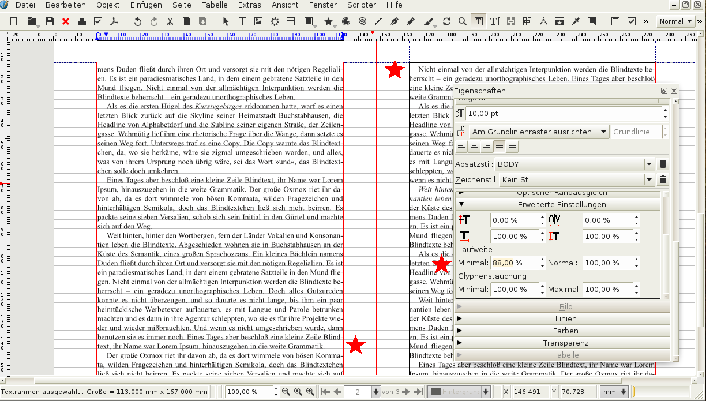Select the Text Frame tool
Screen dimensions: 706x401
tap(242, 21)
